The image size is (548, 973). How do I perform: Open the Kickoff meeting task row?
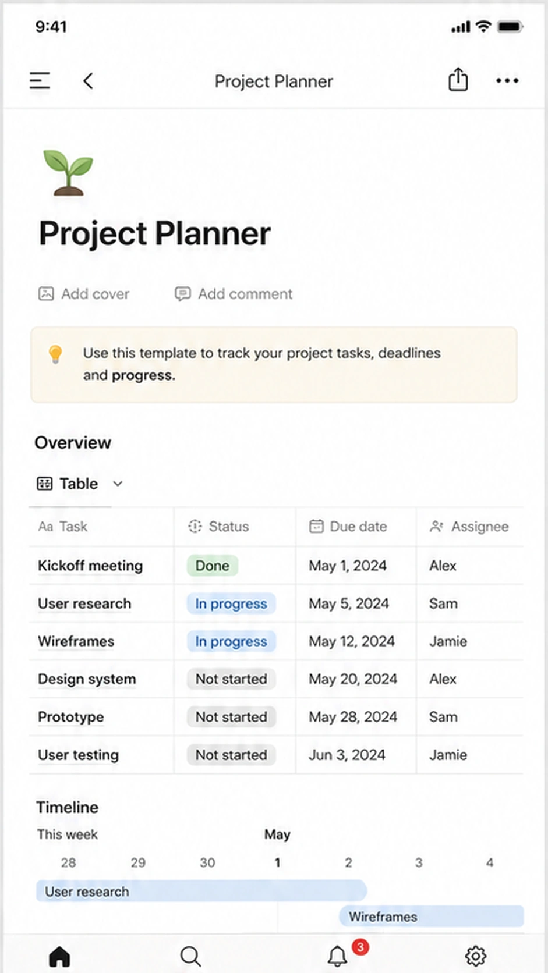pos(276,566)
